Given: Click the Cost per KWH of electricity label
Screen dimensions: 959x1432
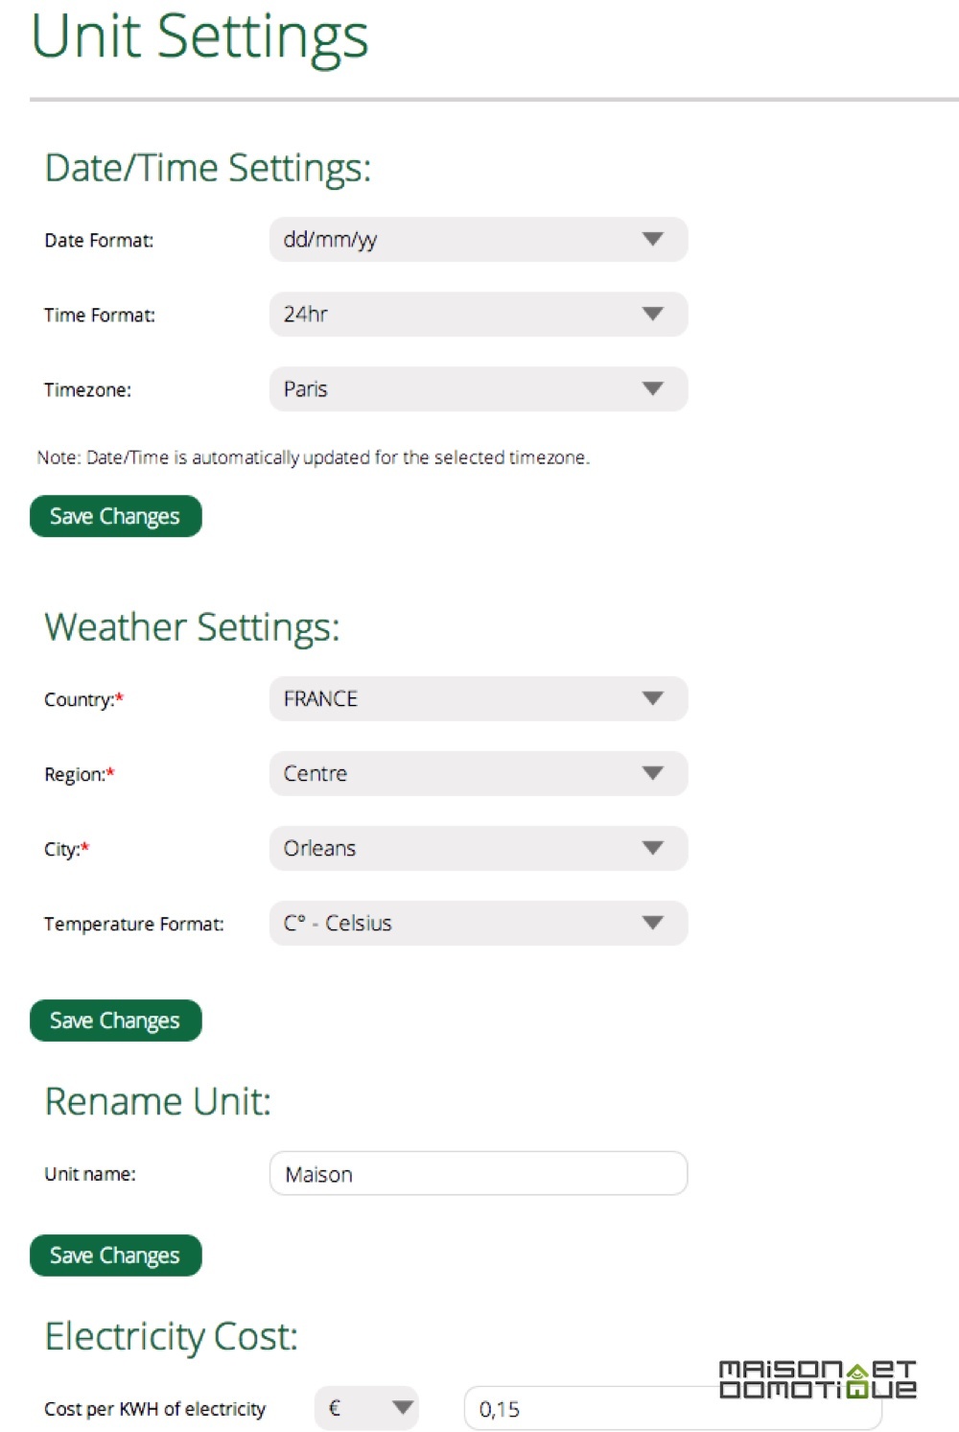Looking at the screenshot, I should pyautogui.click(x=154, y=1409).
